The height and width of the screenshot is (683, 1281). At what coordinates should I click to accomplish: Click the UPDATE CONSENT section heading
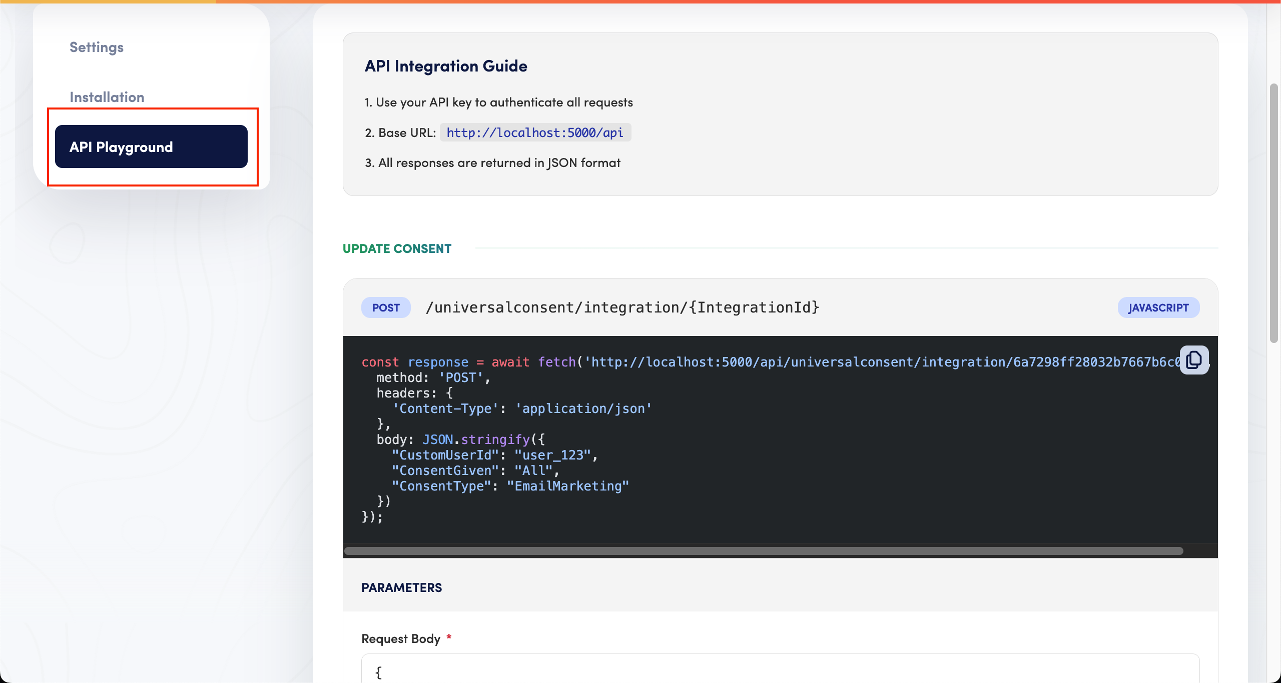(397, 248)
